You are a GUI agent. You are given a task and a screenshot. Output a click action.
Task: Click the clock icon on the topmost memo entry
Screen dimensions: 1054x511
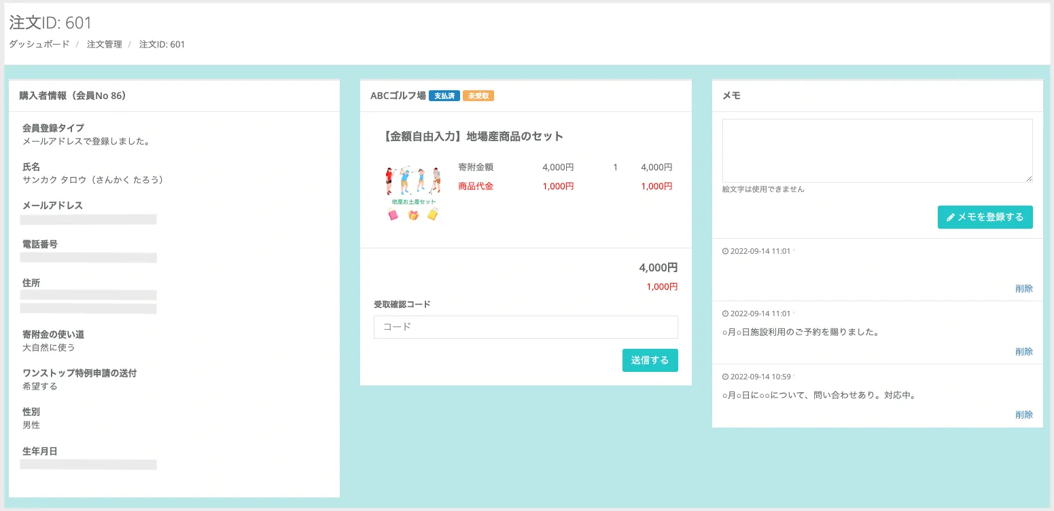(x=724, y=250)
